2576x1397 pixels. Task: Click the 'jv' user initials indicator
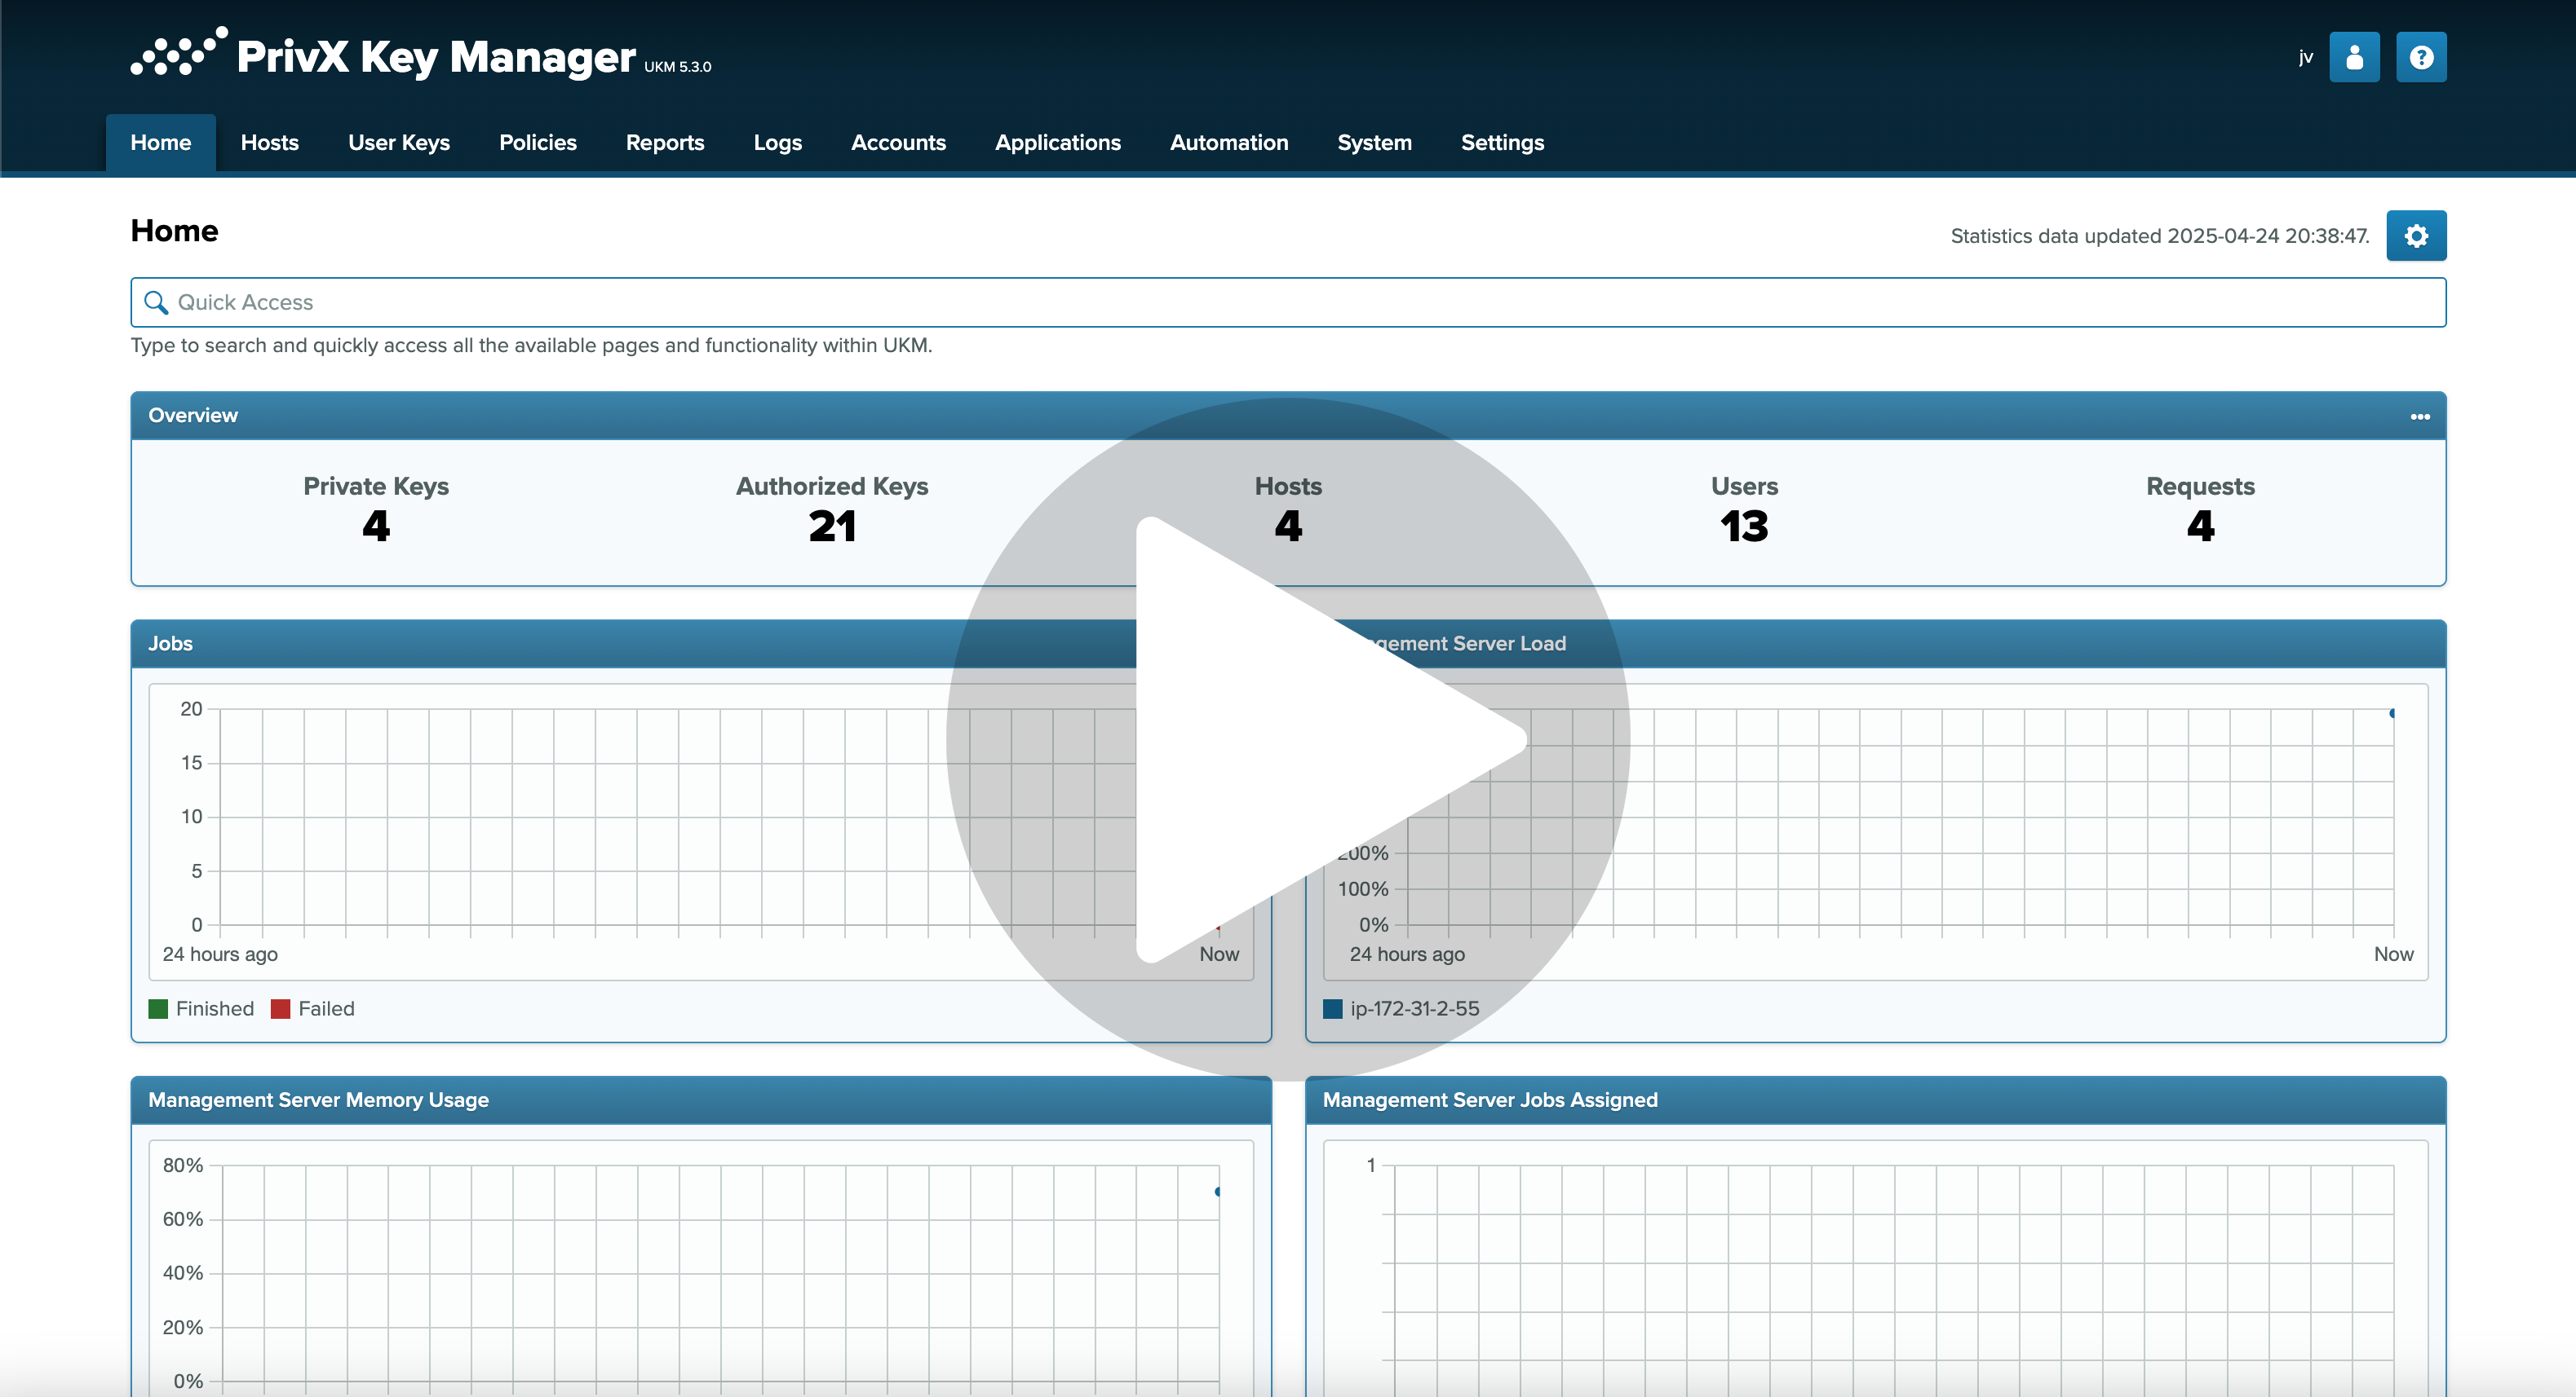click(x=2305, y=57)
